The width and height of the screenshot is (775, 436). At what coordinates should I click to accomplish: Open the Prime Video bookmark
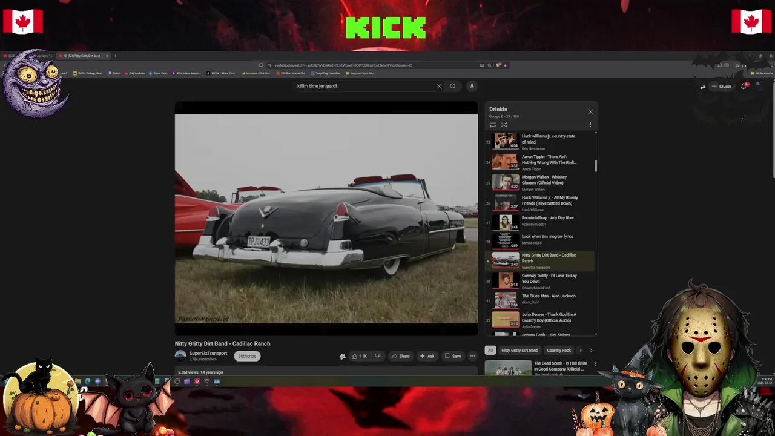[x=159, y=73]
